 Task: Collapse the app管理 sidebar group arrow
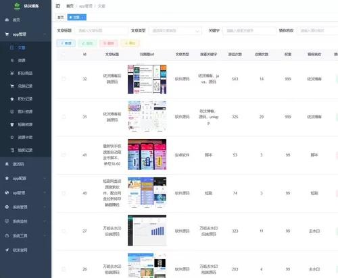tap(45, 34)
